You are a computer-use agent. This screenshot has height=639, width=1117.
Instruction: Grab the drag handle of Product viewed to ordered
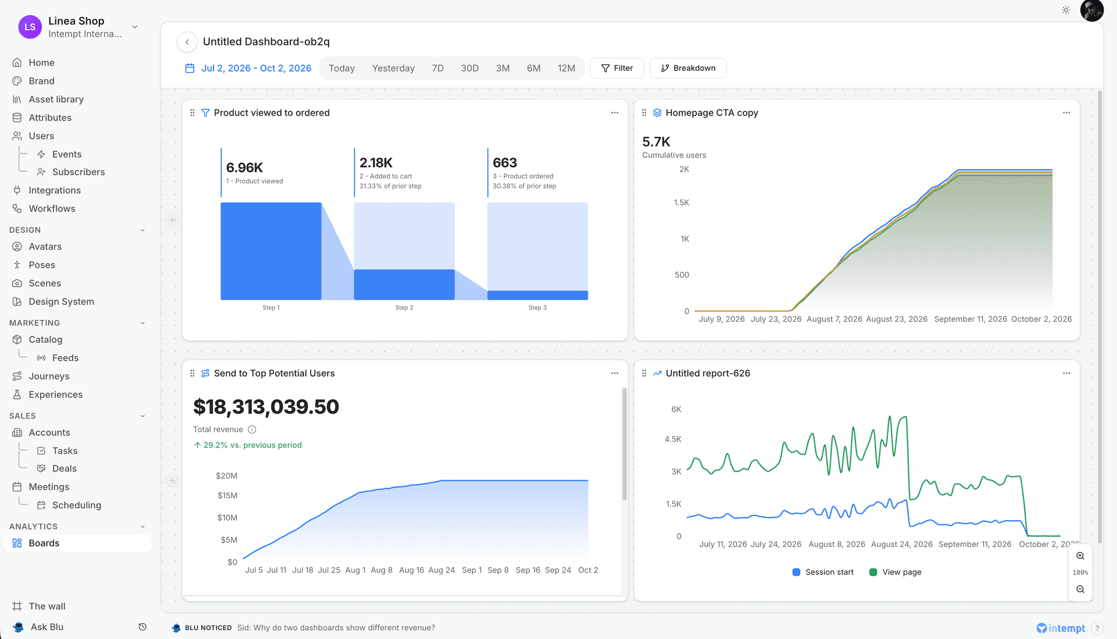point(193,113)
